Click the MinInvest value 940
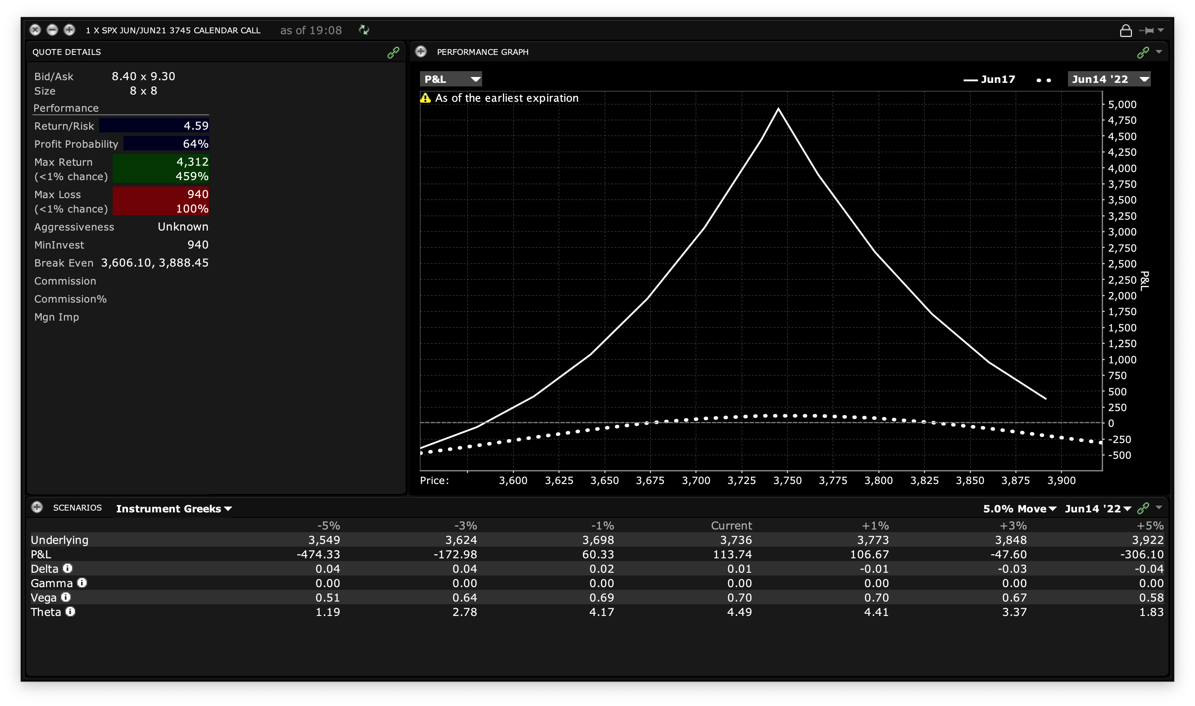Screen dimensions: 1195x706 coord(197,244)
